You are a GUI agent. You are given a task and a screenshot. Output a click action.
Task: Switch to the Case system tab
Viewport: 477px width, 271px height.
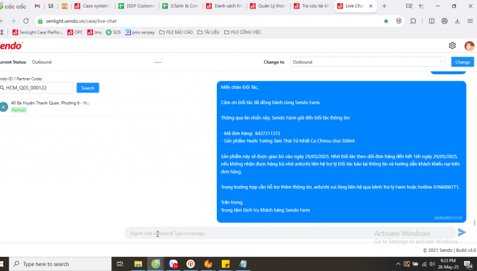(93, 6)
